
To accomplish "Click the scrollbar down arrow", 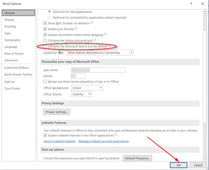I will click(205, 159).
